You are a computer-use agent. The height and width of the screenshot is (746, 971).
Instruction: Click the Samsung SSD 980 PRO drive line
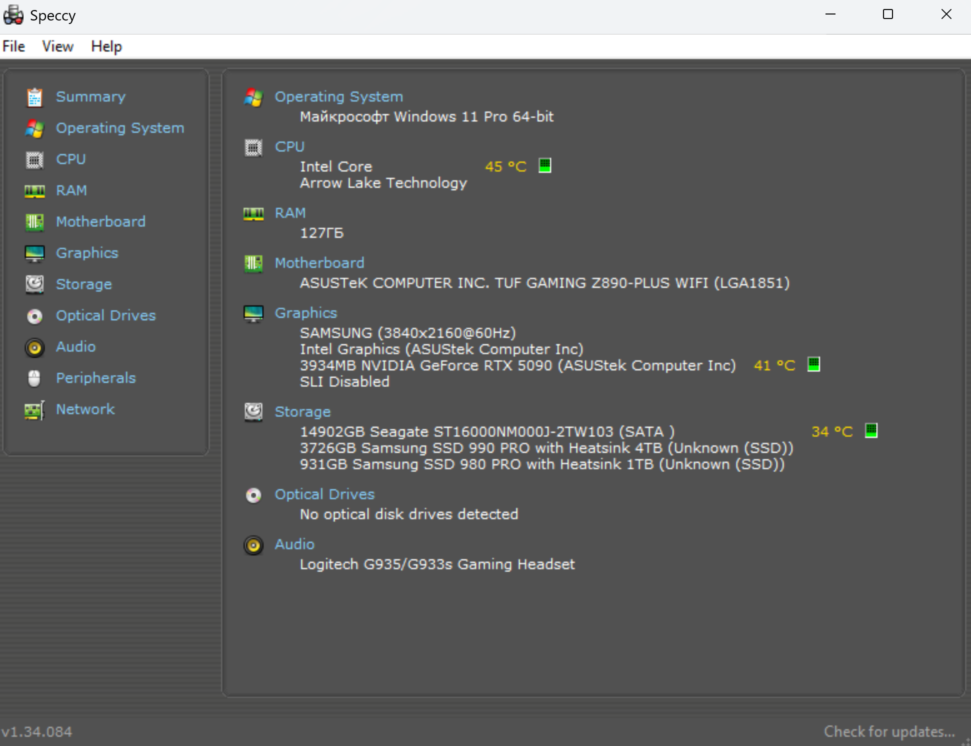pos(542,465)
